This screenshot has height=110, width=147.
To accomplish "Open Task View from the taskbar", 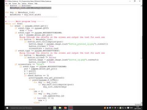I will click(x=49, y=108).
